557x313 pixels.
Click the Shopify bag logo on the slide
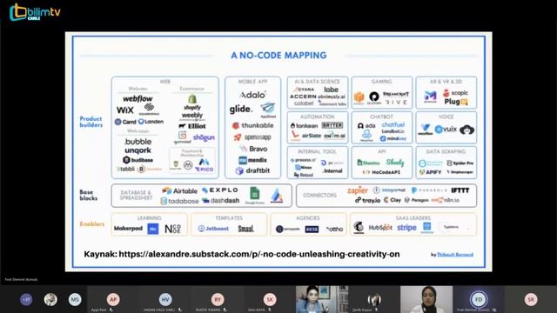tap(192, 98)
